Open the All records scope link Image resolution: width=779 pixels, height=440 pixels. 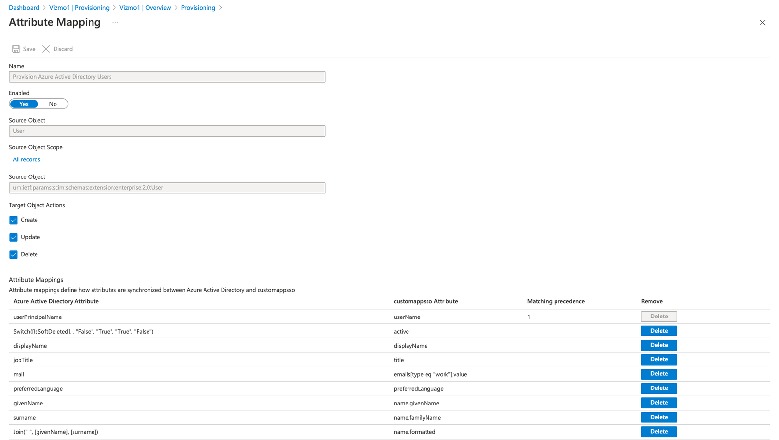pyautogui.click(x=26, y=159)
